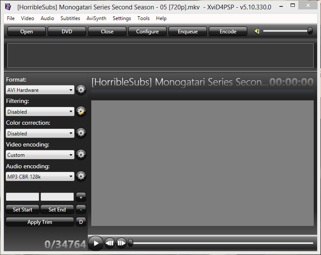Click the empty task queue list area

(x=160, y=55)
